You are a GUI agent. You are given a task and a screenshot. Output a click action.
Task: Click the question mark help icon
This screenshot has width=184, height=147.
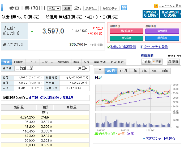click(x=156, y=6)
